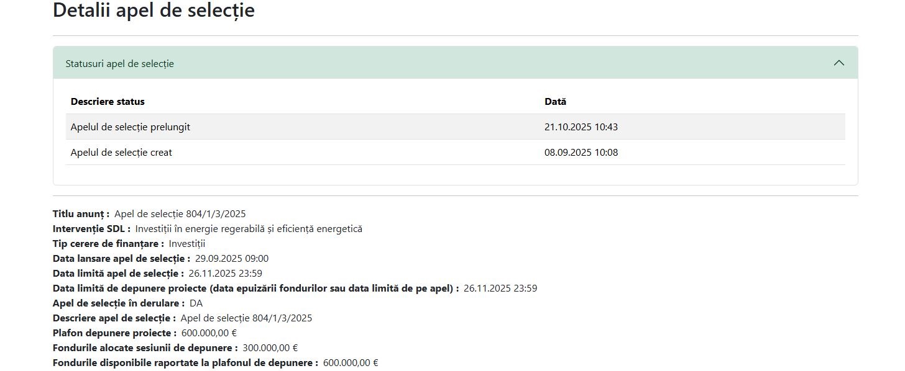Click the 'Descriere status' column header
905x371 pixels.
coord(108,102)
